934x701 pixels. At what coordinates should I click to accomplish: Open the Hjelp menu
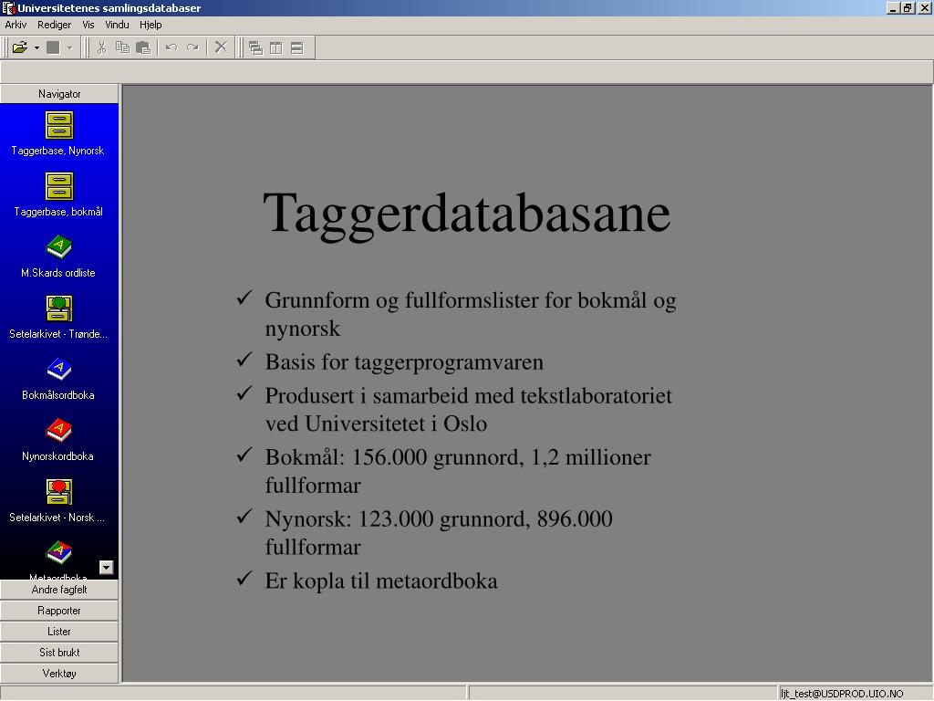[150, 25]
